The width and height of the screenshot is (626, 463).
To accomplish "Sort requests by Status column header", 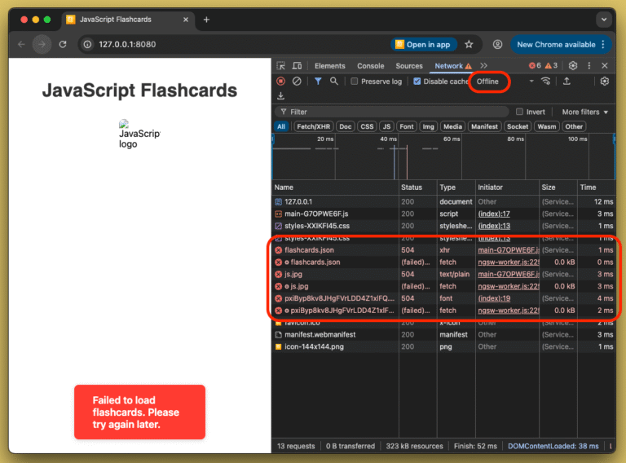I will [x=417, y=187].
